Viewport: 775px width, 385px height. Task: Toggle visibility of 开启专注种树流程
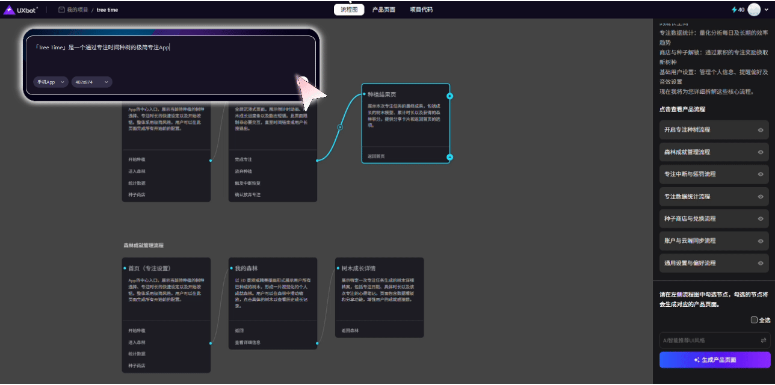point(761,130)
